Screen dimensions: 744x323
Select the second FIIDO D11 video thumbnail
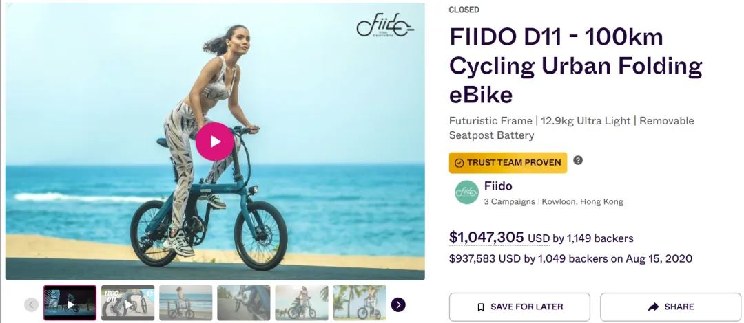coord(127,302)
